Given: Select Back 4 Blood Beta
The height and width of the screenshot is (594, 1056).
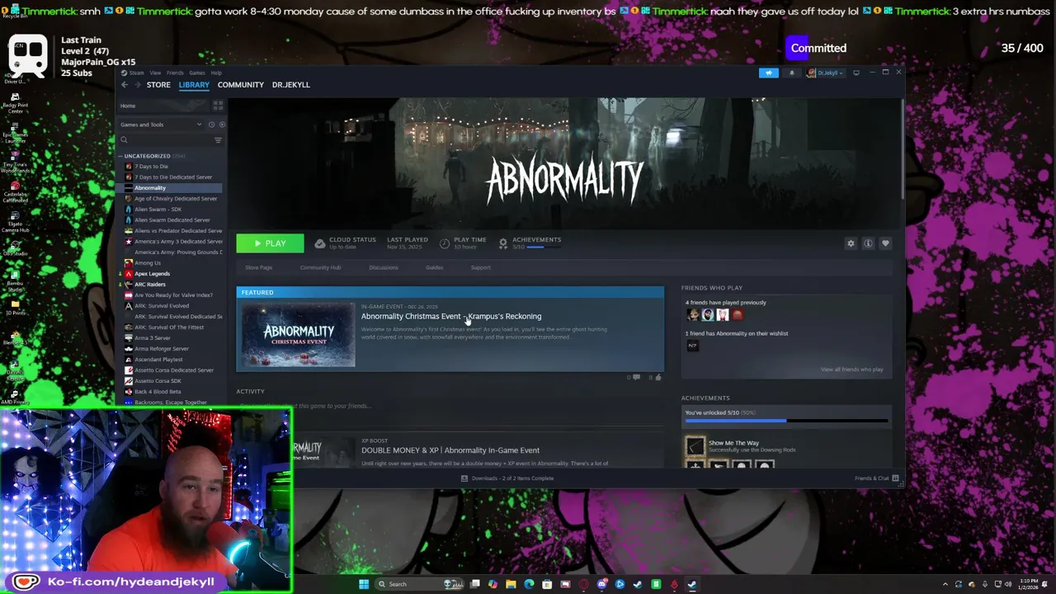Looking at the screenshot, I should coord(158,391).
